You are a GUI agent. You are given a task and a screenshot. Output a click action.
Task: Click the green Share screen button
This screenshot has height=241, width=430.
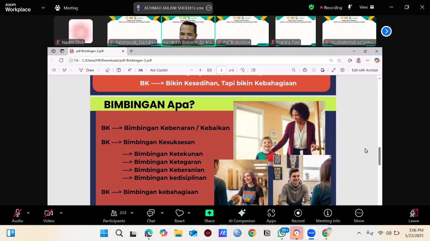[x=209, y=216]
